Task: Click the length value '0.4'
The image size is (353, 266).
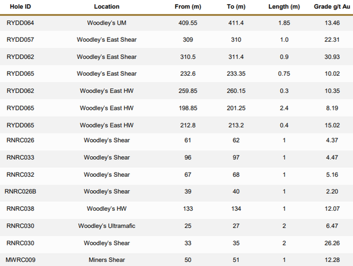Action: (284, 125)
